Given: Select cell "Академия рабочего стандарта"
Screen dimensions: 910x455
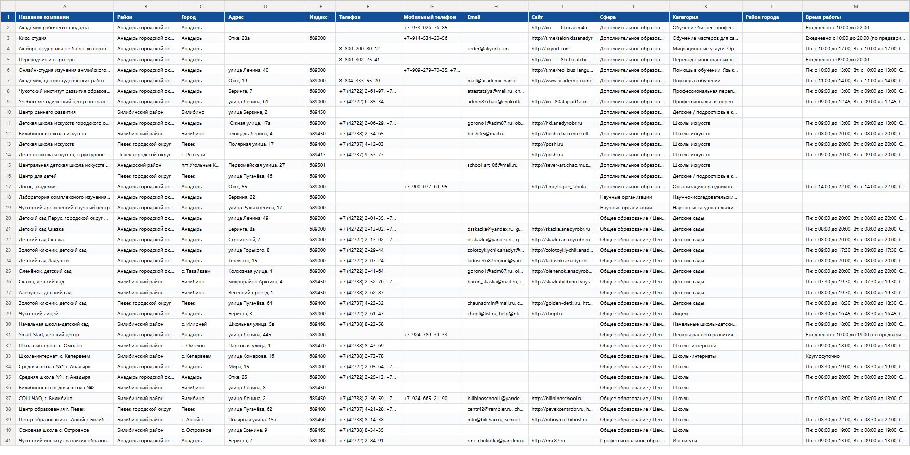Looking at the screenshot, I should (65, 28).
